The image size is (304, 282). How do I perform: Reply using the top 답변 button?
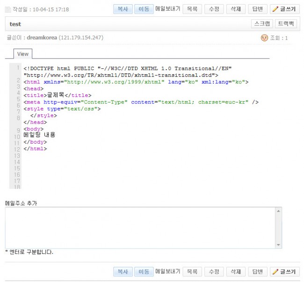pos(258,9)
